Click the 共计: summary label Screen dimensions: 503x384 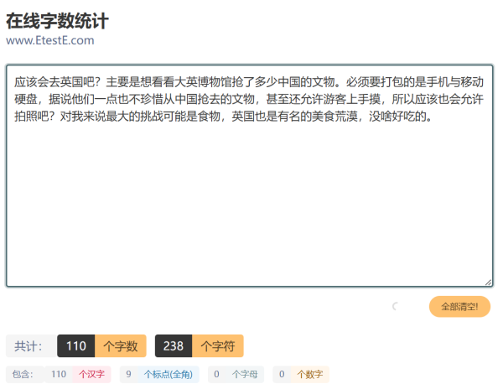point(31,345)
